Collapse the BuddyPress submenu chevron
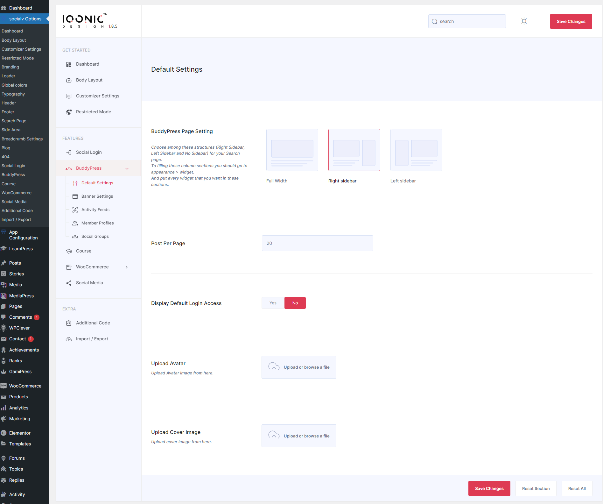This screenshot has height=504, width=603. pos(127,169)
